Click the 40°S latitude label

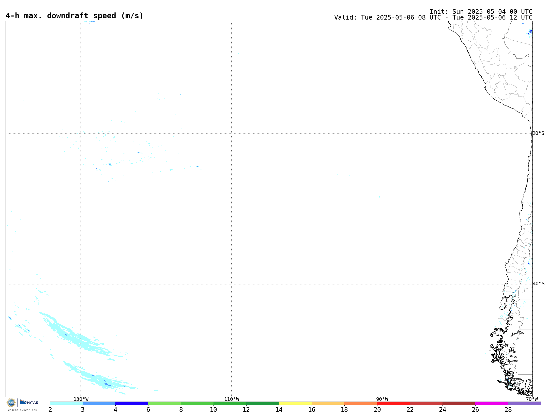(539, 284)
